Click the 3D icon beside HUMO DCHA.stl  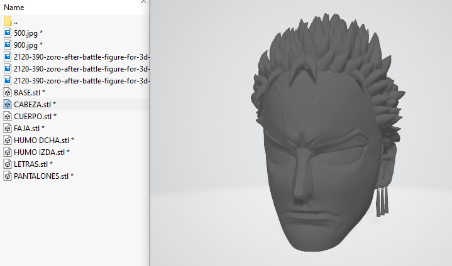click(8, 141)
